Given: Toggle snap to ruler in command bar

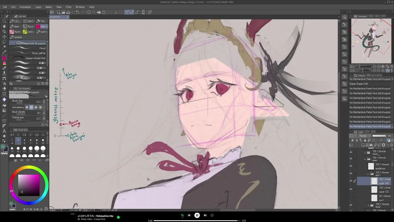Looking at the screenshot, I should pyautogui.click(x=127, y=12).
